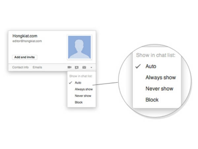
Task: Open the Emails link
Action: point(37,67)
